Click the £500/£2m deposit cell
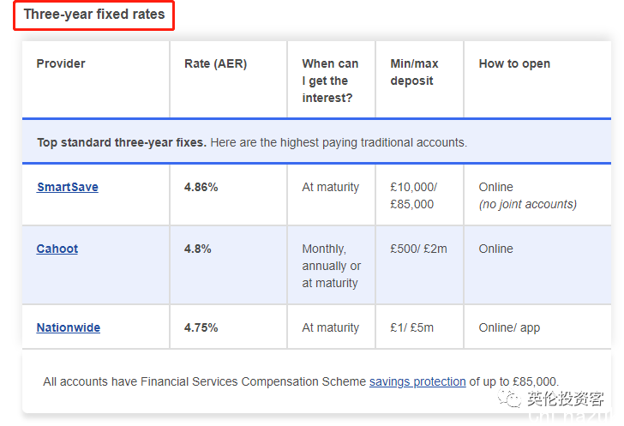This screenshot has height=426, width=624. 418,249
